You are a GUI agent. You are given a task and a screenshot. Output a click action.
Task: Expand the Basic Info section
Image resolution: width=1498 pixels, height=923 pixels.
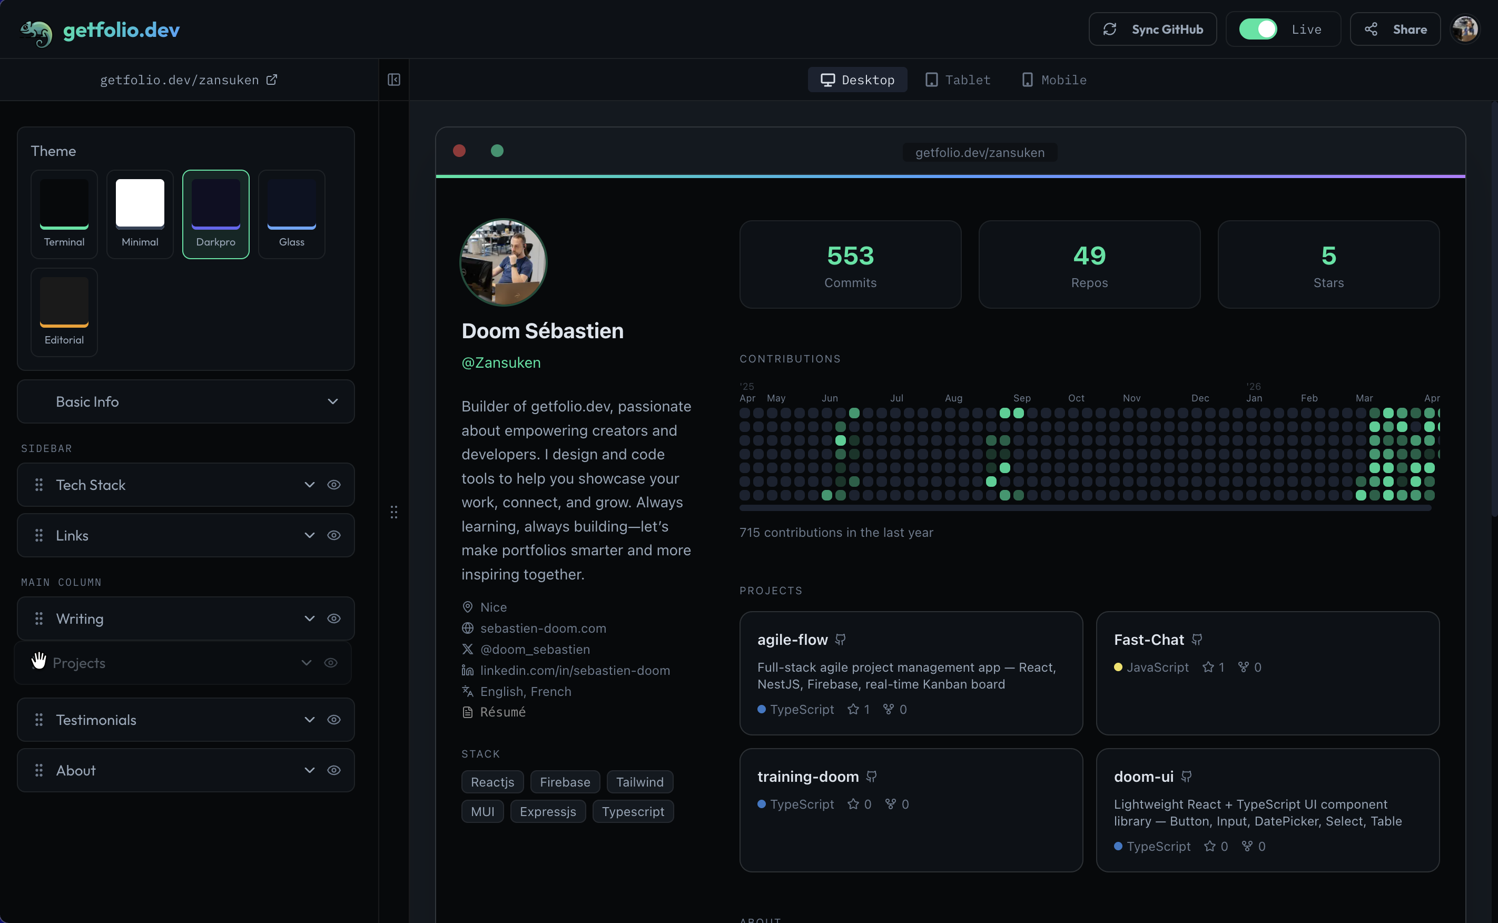332,401
